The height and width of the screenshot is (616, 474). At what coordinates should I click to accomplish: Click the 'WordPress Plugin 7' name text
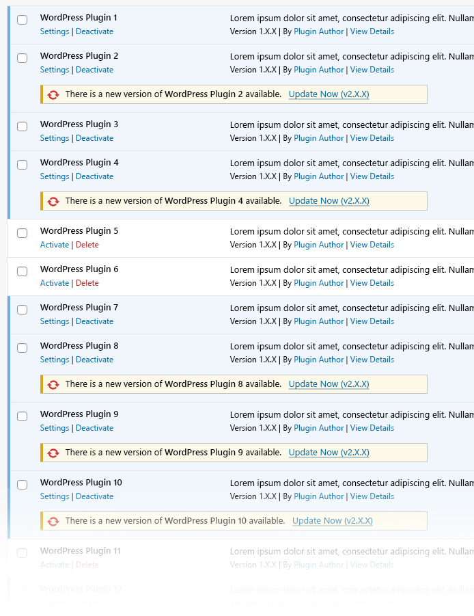click(79, 308)
